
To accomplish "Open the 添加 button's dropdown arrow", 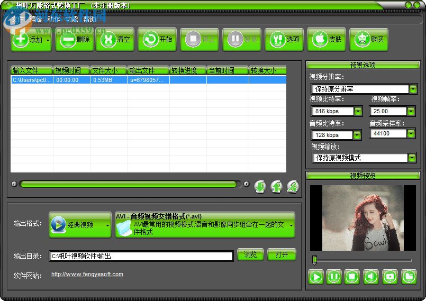I will point(48,40).
